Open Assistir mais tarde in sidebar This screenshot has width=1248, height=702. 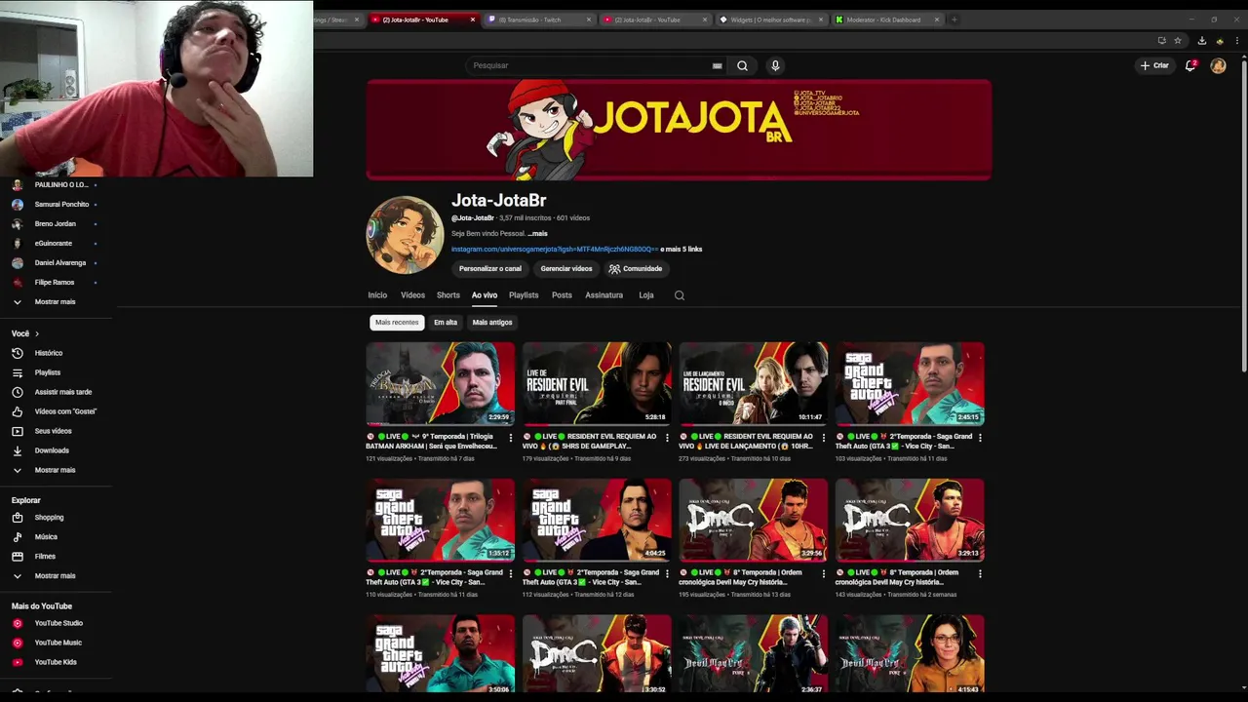62,392
